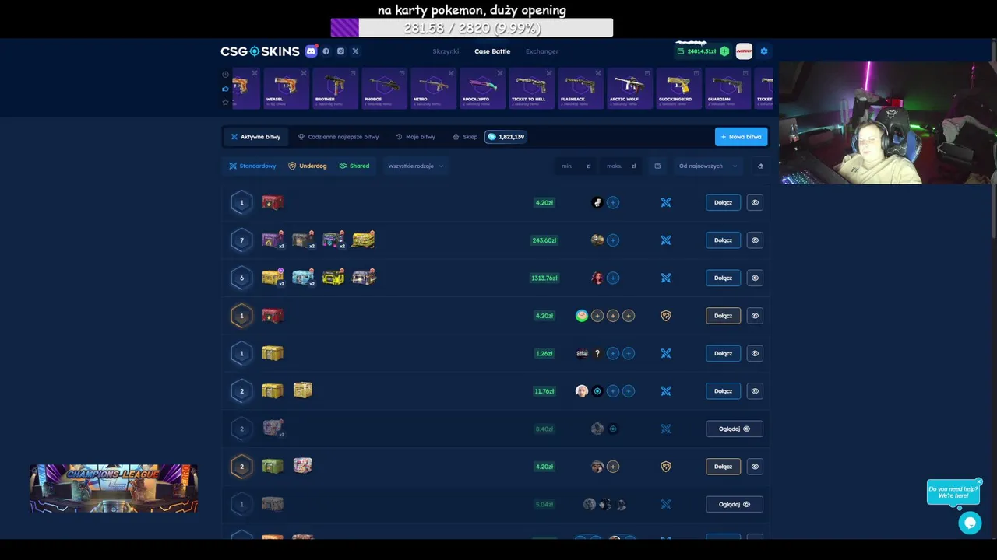The width and height of the screenshot is (997, 560).
Task: Click the GLOCKINGBIRD drop card
Action: point(678,88)
